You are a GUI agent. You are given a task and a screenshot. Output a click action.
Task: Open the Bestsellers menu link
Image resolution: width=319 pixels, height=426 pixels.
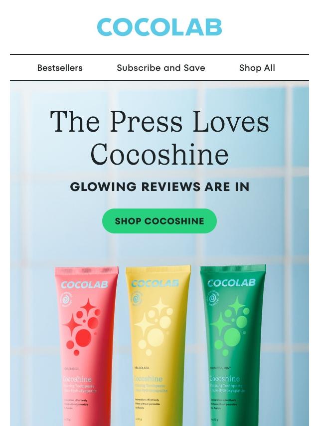pyautogui.click(x=60, y=68)
